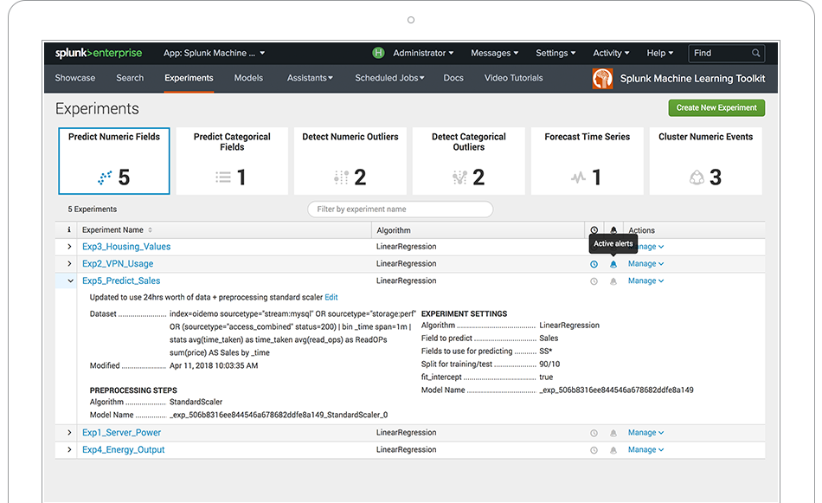Expand the Exp1_Server_Power row
822x503 pixels.
(69, 433)
